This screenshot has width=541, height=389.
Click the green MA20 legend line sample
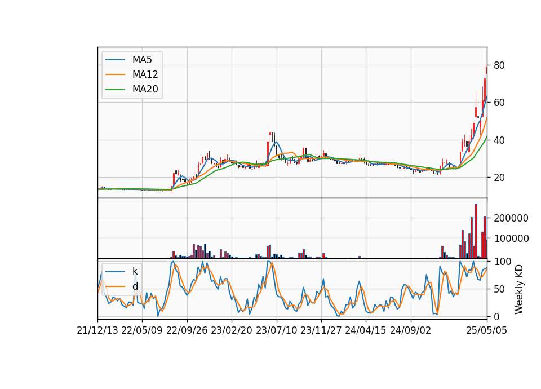[115, 90]
